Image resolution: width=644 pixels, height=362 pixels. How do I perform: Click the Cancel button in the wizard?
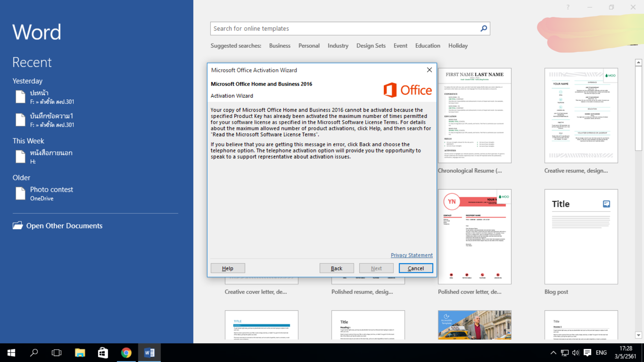click(x=416, y=268)
